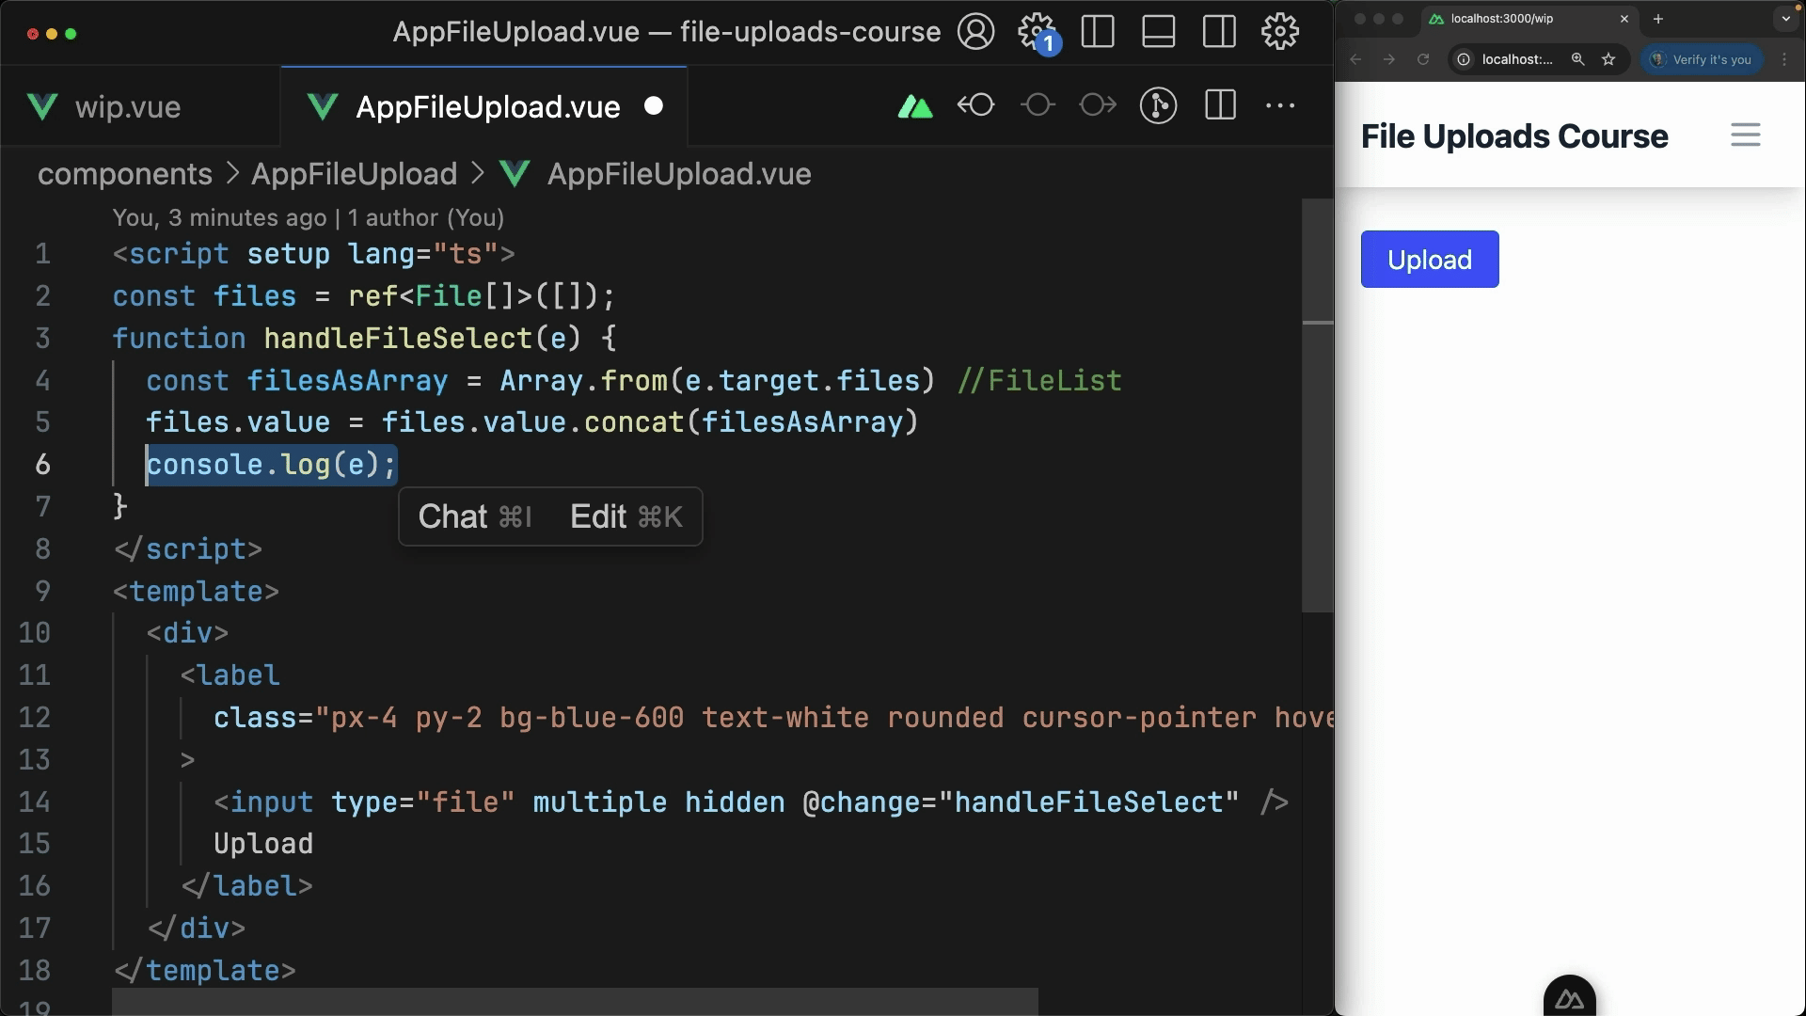This screenshot has width=1806, height=1016.
Task: Click the opening <template> tag on line 9
Action: [x=196, y=592]
